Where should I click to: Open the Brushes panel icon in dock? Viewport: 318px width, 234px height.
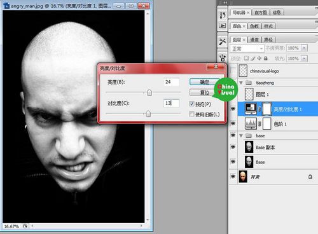[223, 57]
